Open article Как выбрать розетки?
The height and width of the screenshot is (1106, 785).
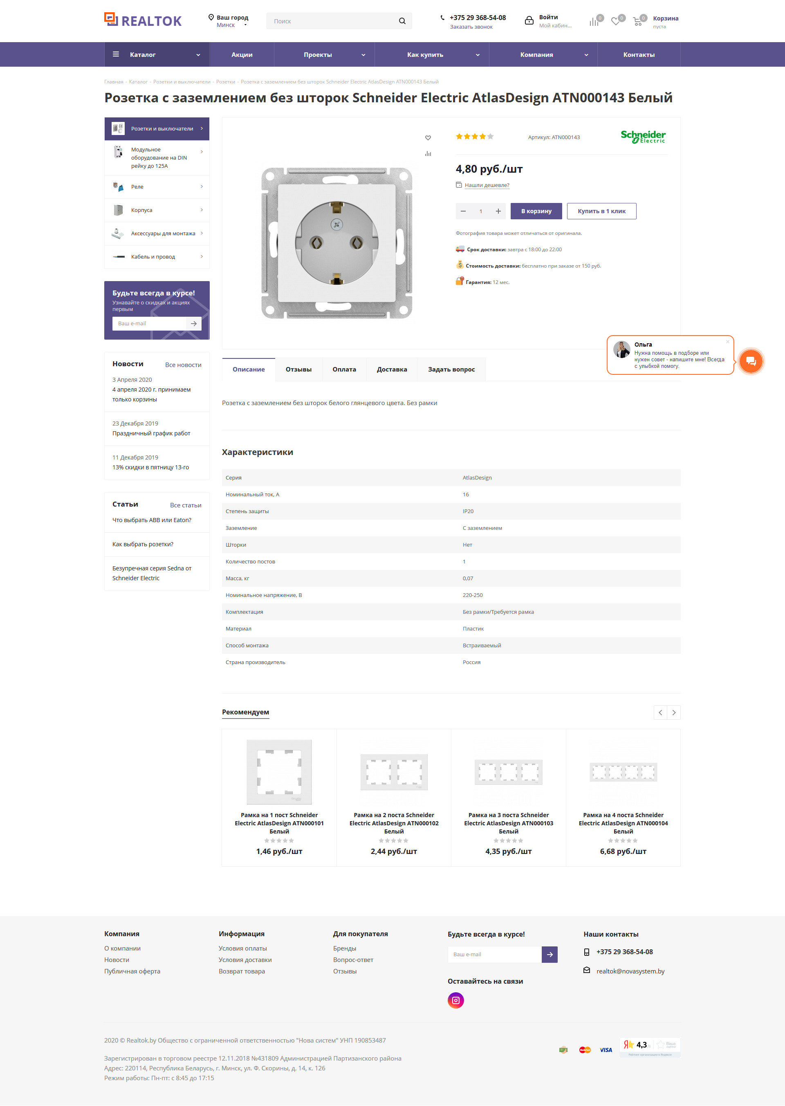[143, 544]
